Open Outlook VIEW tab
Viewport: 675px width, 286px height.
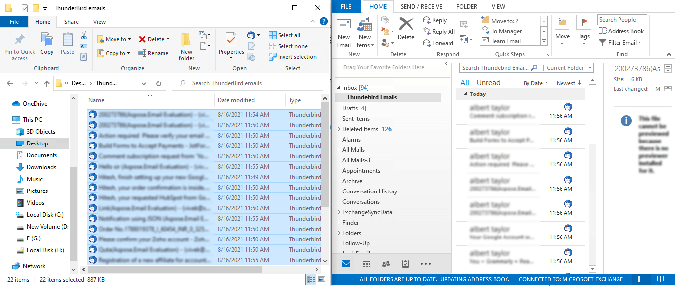coord(498,7)
